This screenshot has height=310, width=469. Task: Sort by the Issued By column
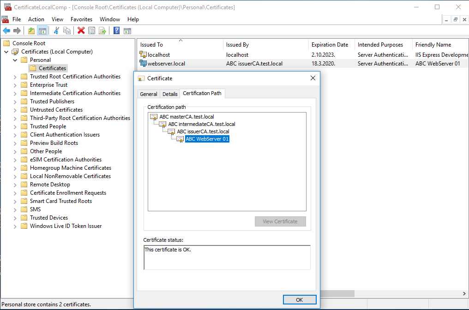[266, 45]
